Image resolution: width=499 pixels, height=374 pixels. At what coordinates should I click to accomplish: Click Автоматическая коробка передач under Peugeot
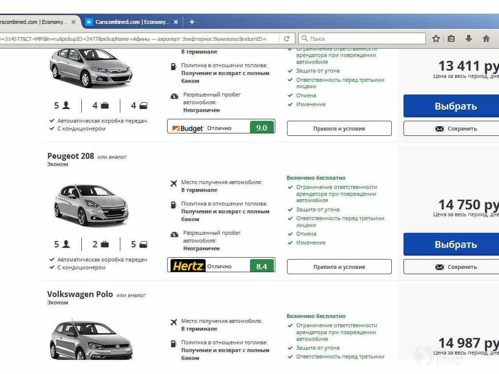(x=102, y=260)
